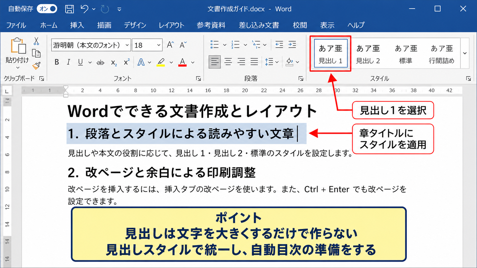This screenshot has height=268, width=477.
Task: Align paragraph to the left
Action: coord(215,62)
